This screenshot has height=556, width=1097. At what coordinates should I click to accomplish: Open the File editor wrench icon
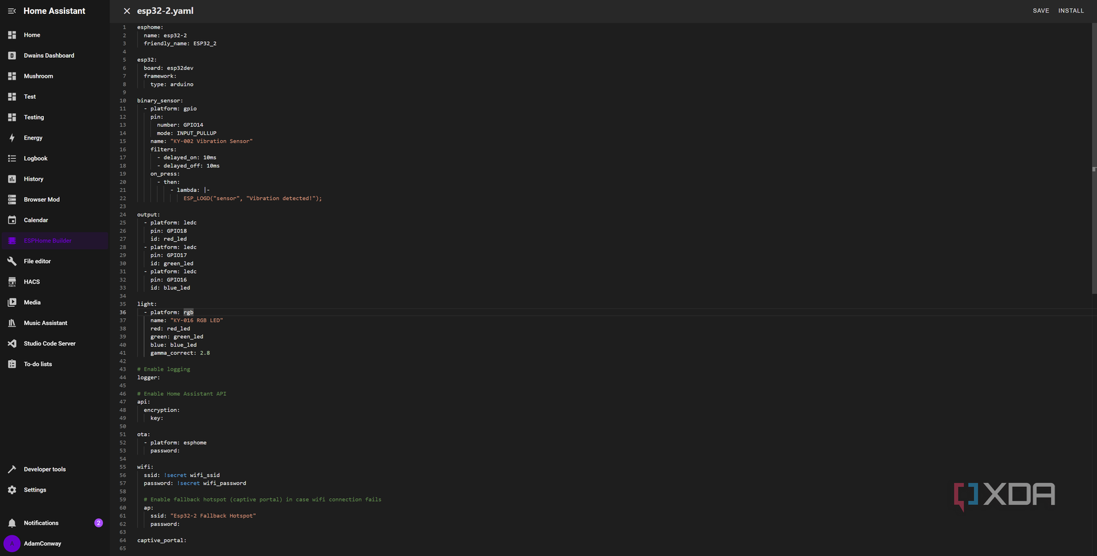[12, 261]
